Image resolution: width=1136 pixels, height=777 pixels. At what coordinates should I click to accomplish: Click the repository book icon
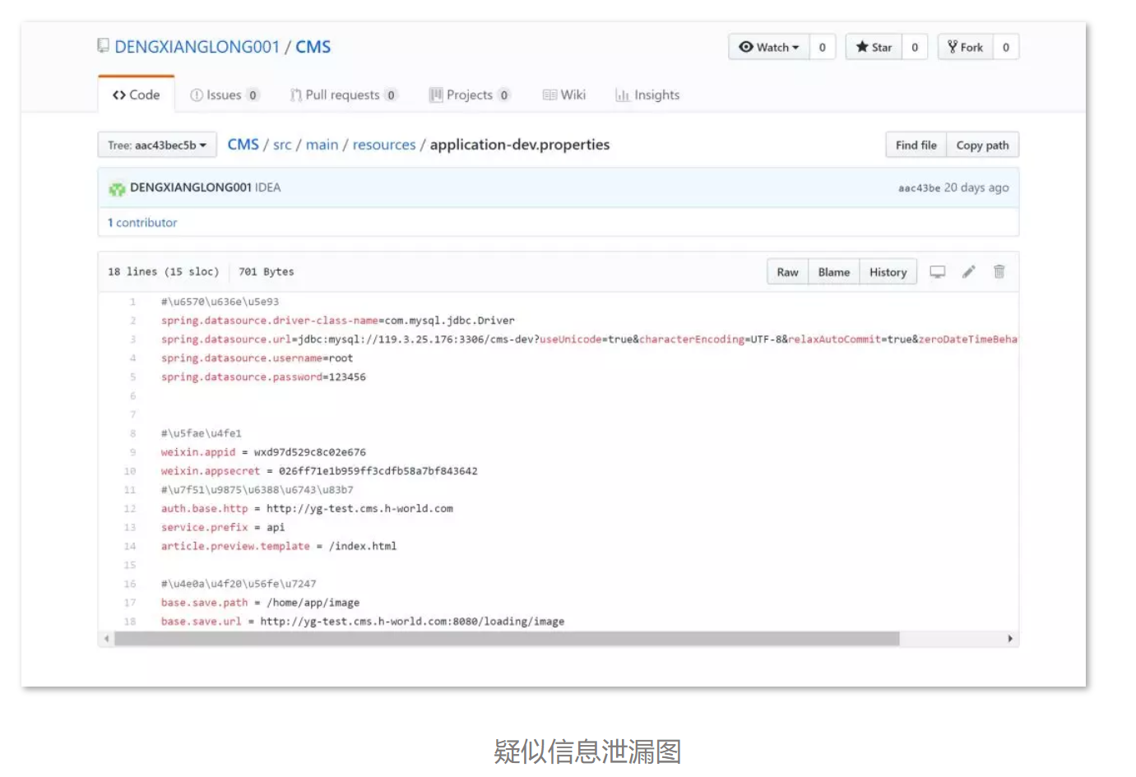point(103,46)
